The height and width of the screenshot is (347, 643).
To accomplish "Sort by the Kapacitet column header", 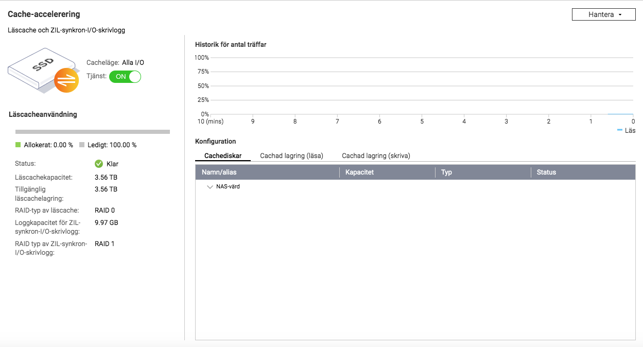I will 359,172.
